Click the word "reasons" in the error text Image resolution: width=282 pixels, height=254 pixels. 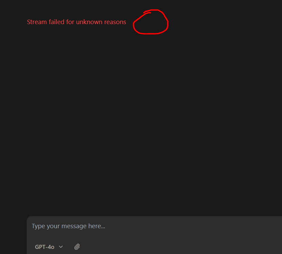point(115,22)
